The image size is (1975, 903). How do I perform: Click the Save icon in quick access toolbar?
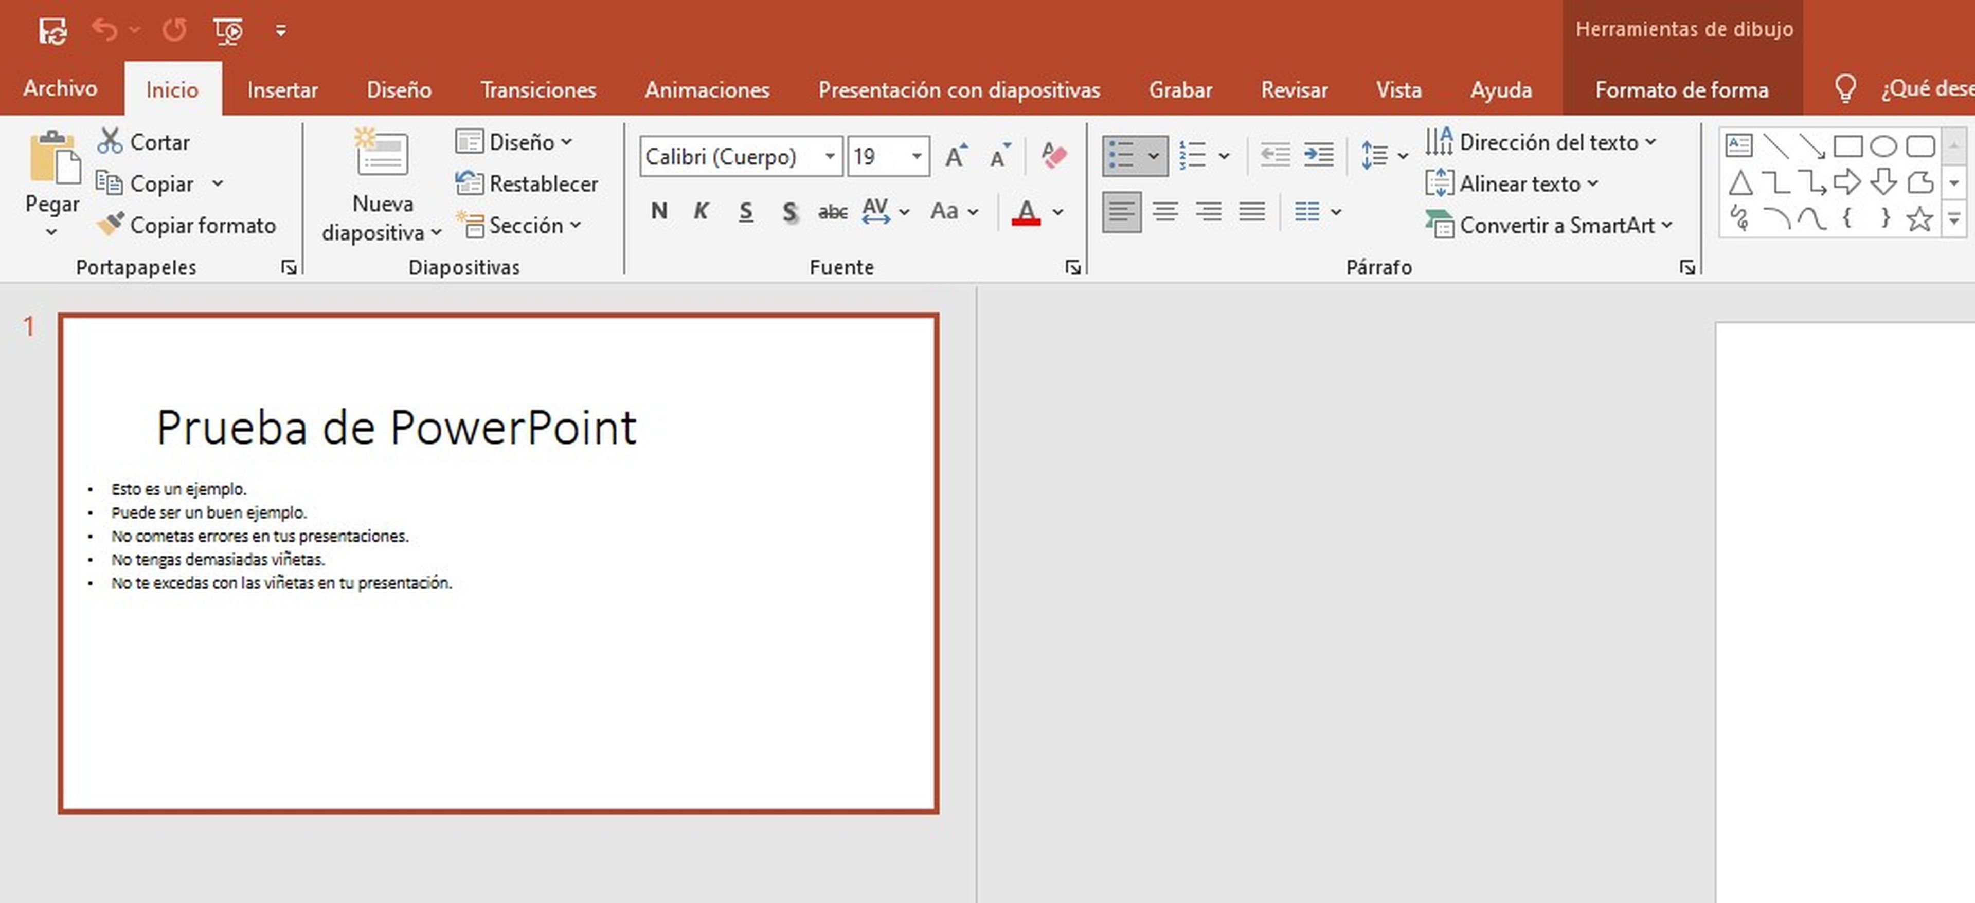pyautogui.click(x=53, y=31)
